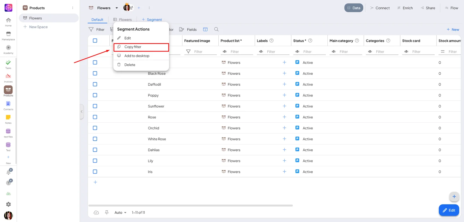Image resolution: width=464 pixels, height=222 pixels.
Task: Click the notifications bell icon
Action: point(9,172)
